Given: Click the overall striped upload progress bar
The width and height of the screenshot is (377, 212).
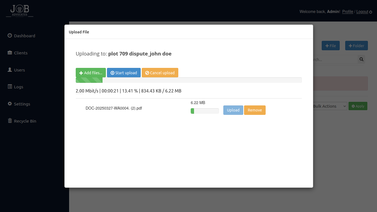Looking at the screenshot, I should pos(188,80).
